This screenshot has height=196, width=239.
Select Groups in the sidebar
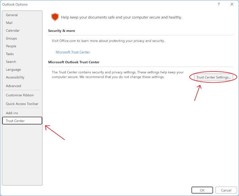pos(22,38)
